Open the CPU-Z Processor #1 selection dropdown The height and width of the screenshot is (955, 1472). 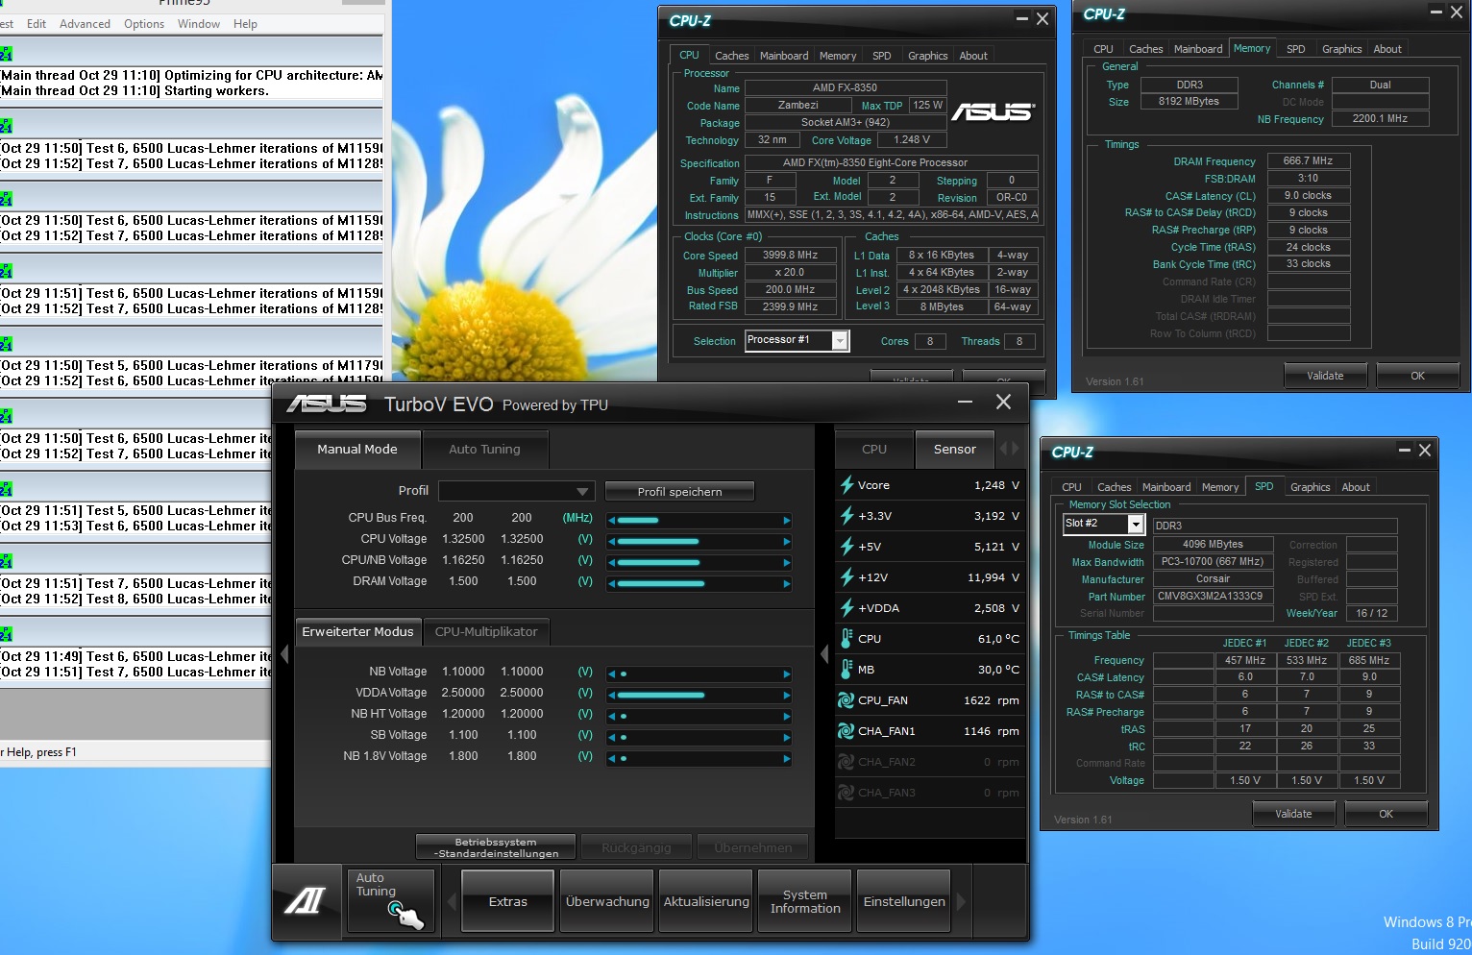tap(840, 341)
